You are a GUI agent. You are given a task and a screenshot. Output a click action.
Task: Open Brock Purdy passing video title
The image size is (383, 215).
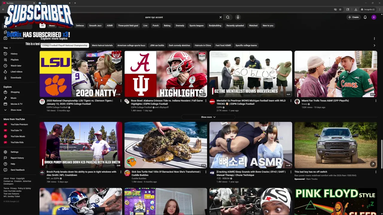(81, 173)
